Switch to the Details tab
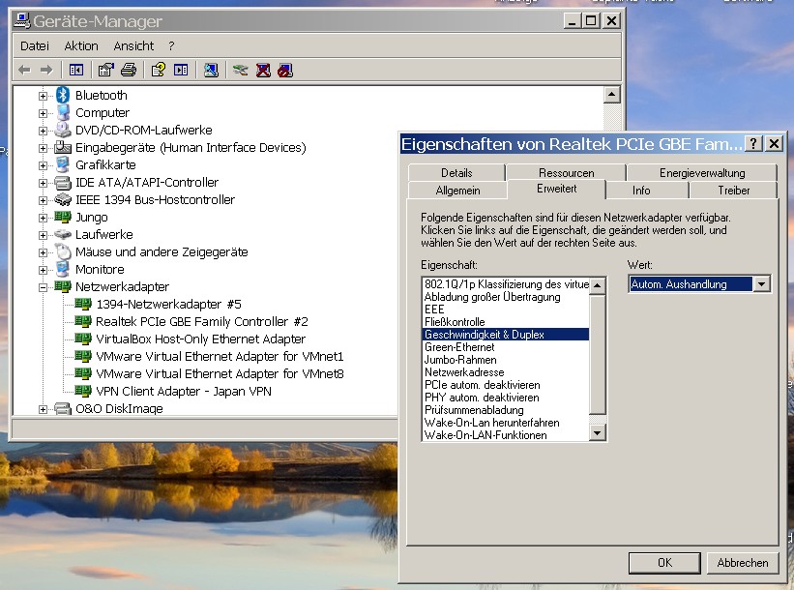Screen dimensions: 794x590 [x=456, y=173]
